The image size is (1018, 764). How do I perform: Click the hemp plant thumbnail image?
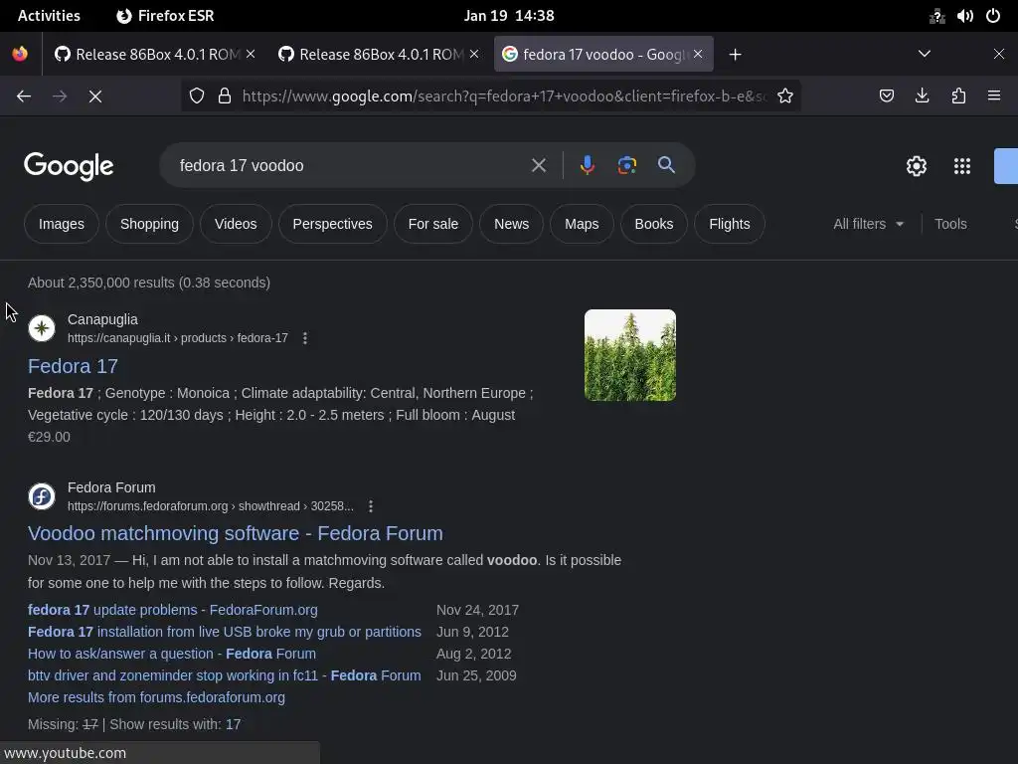click(x=629, y=355)
